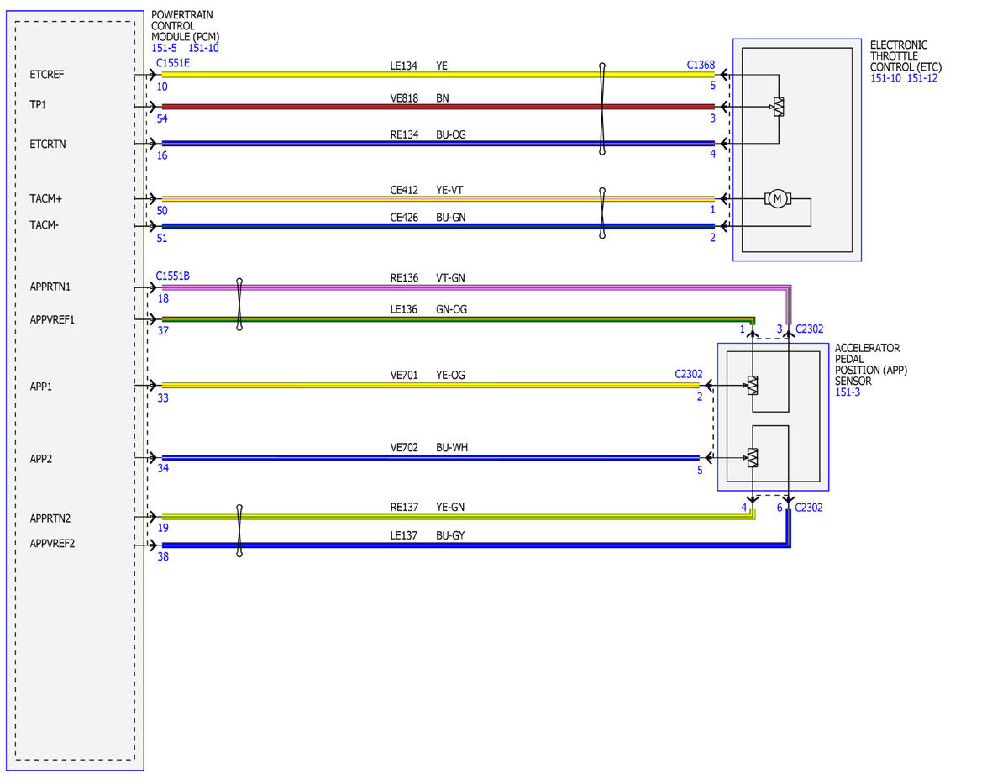Open the 151-12 reference under Electronic Throttle Control
The width and height of the screenshot is (1008, 779).
coord(922,78)
